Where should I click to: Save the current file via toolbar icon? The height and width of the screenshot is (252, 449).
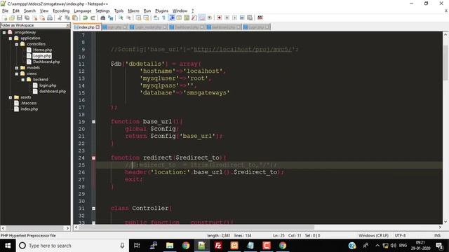[x=20, y=17]
